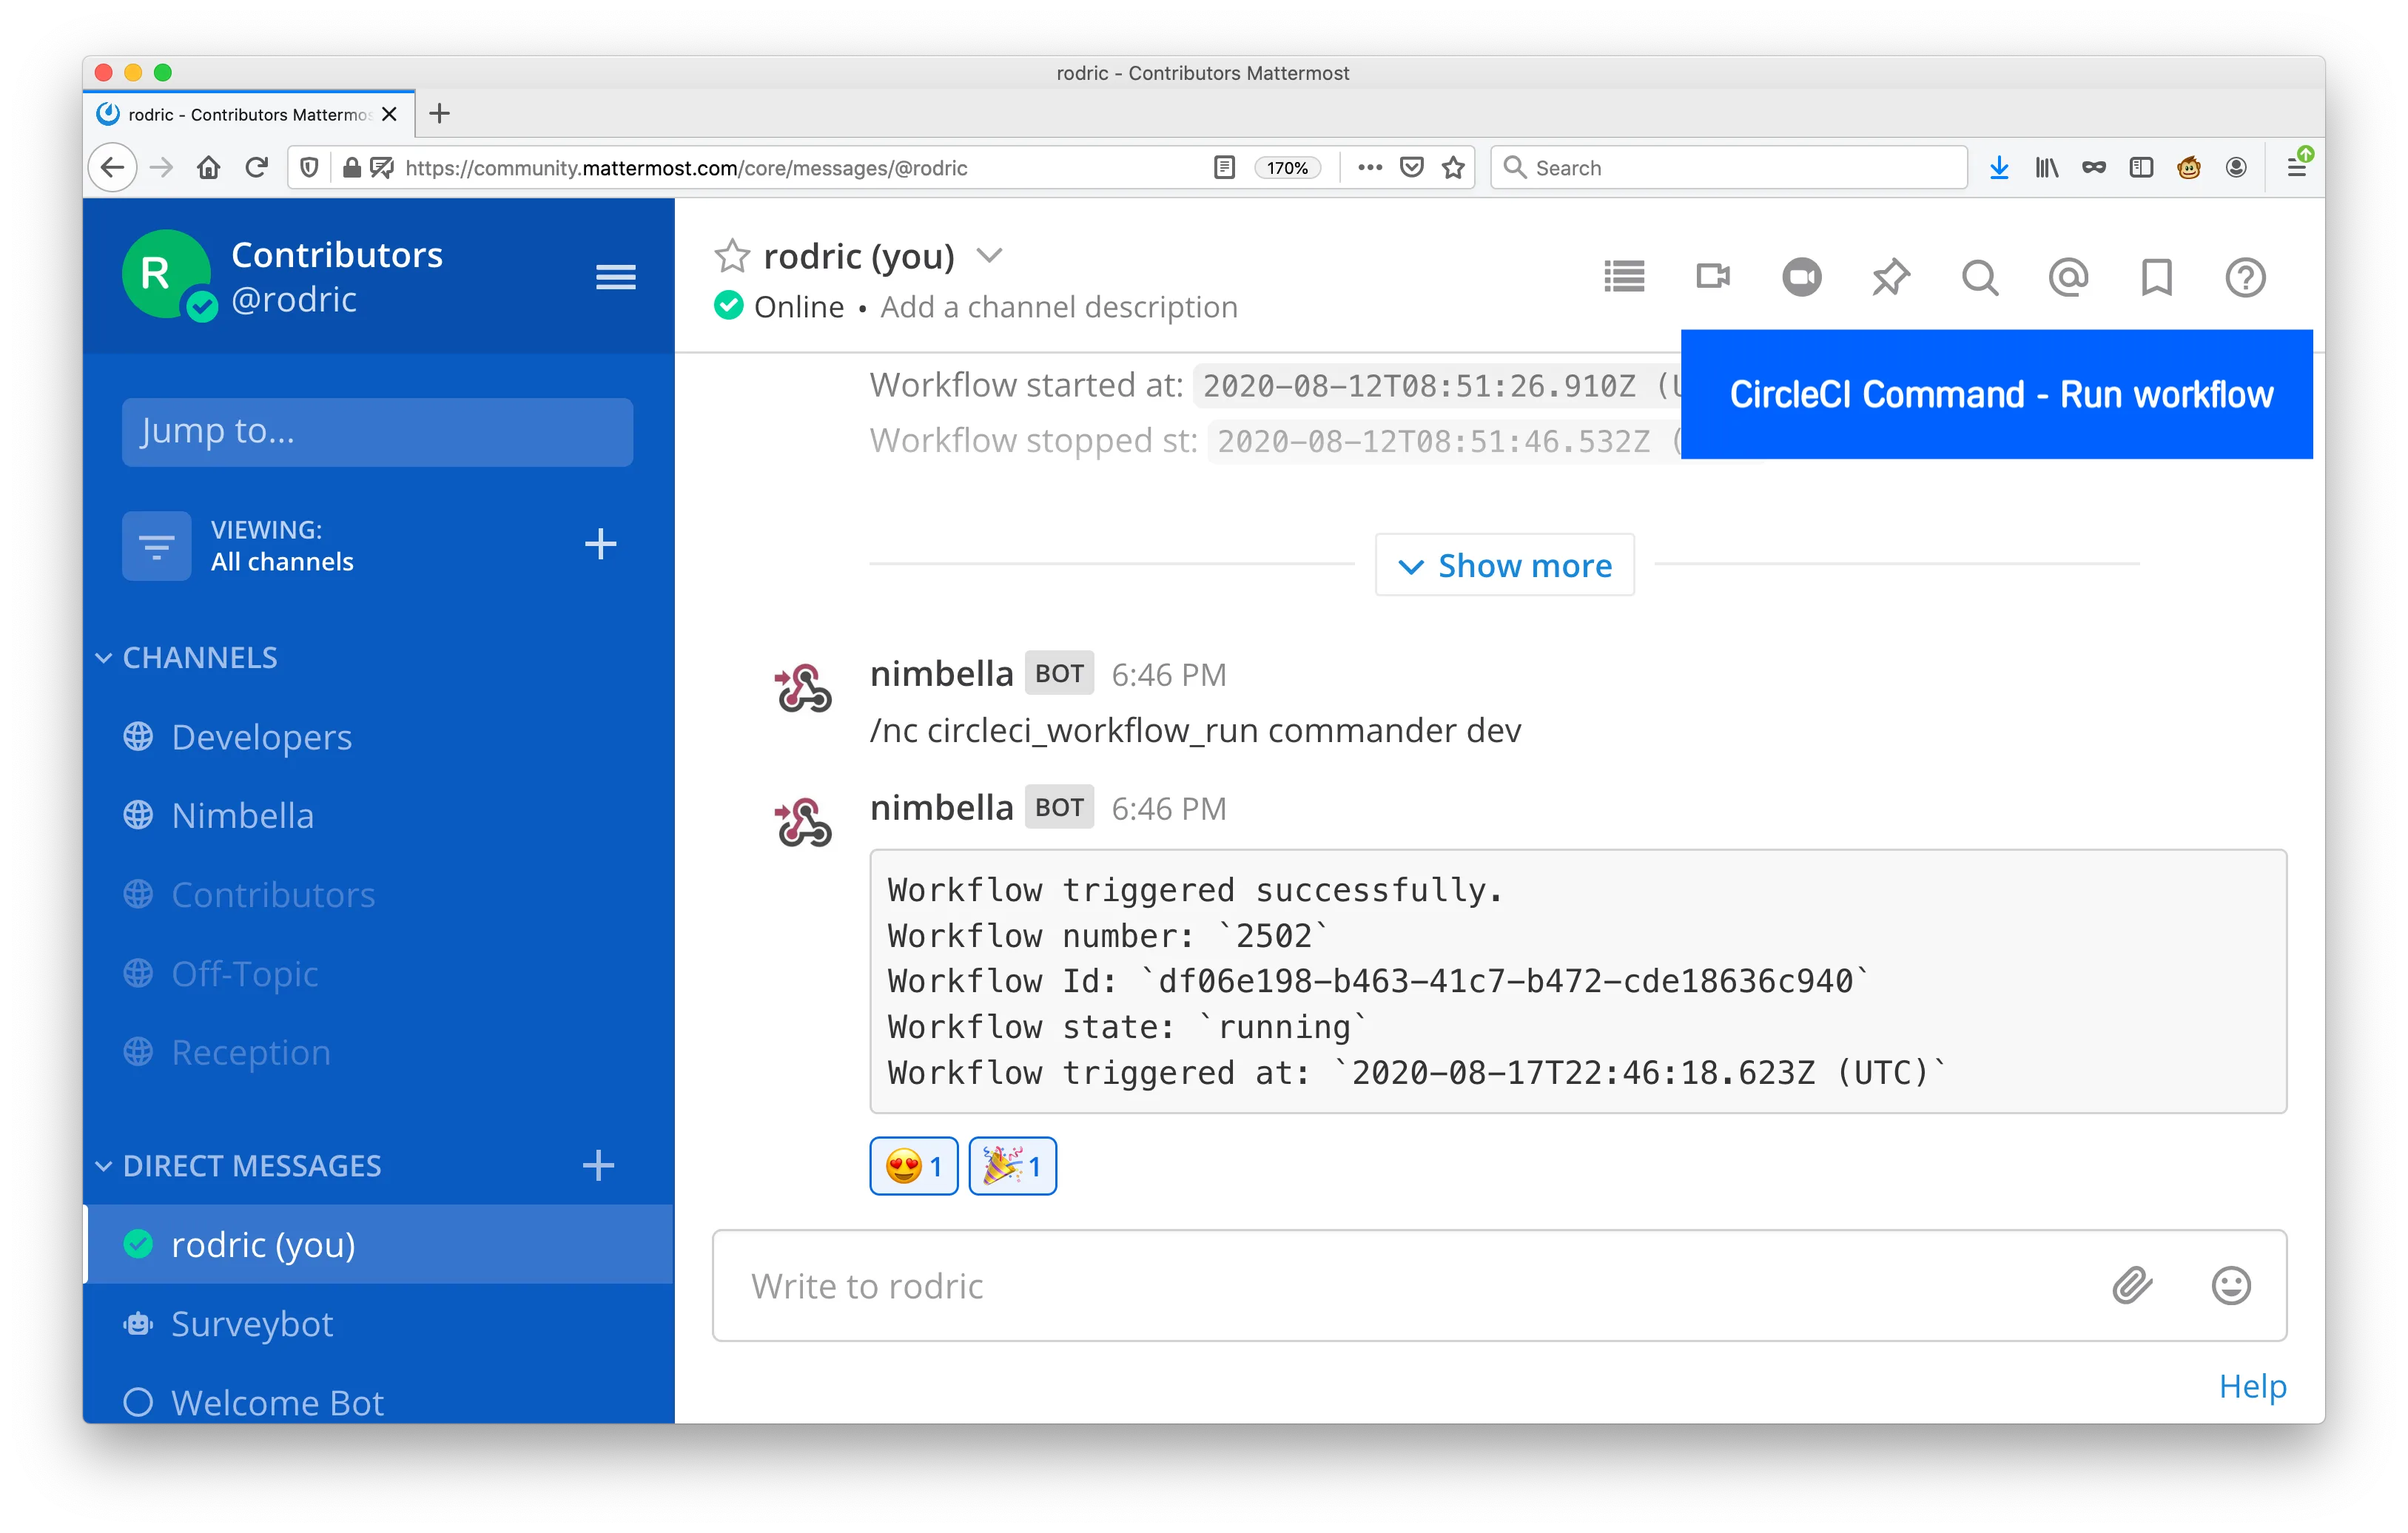Click the 6:46 PM timestamp of command post
The width and height of the screenshot is (2408, 1533).
tap(1169, 675)
